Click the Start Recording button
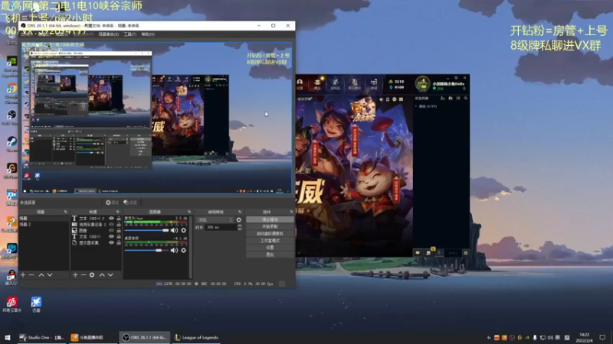The height and width of the screenshot is (344, 613). [270, 226]
